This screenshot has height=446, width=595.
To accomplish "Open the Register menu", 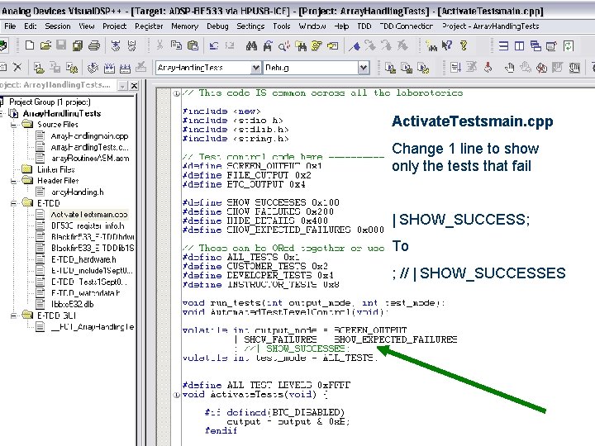I will 149,26.
